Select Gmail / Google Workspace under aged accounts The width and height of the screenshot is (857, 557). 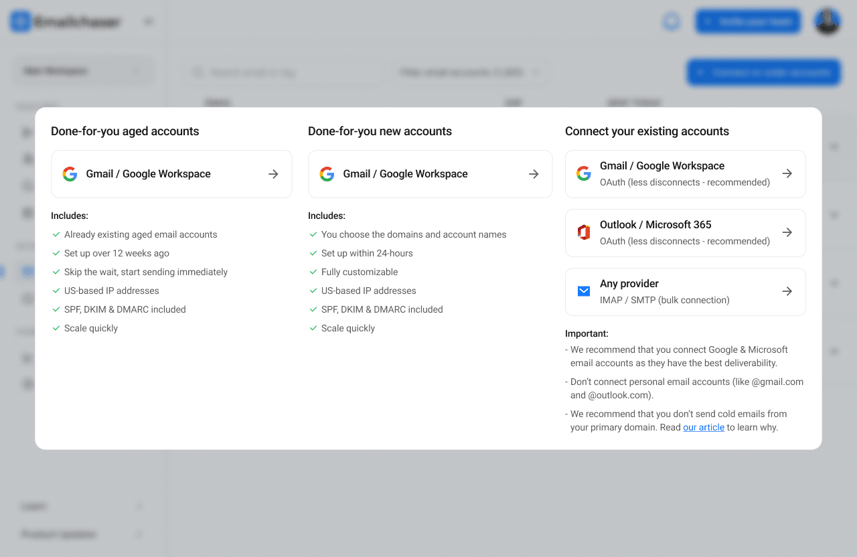point(171,173)
